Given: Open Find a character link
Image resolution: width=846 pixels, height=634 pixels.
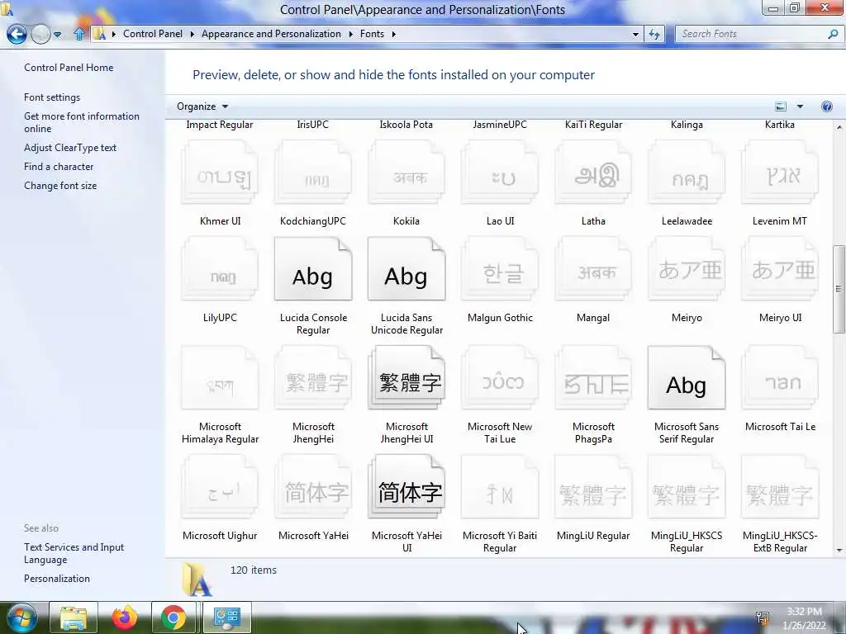Looking at the screenshot, I should click(59, 167).
